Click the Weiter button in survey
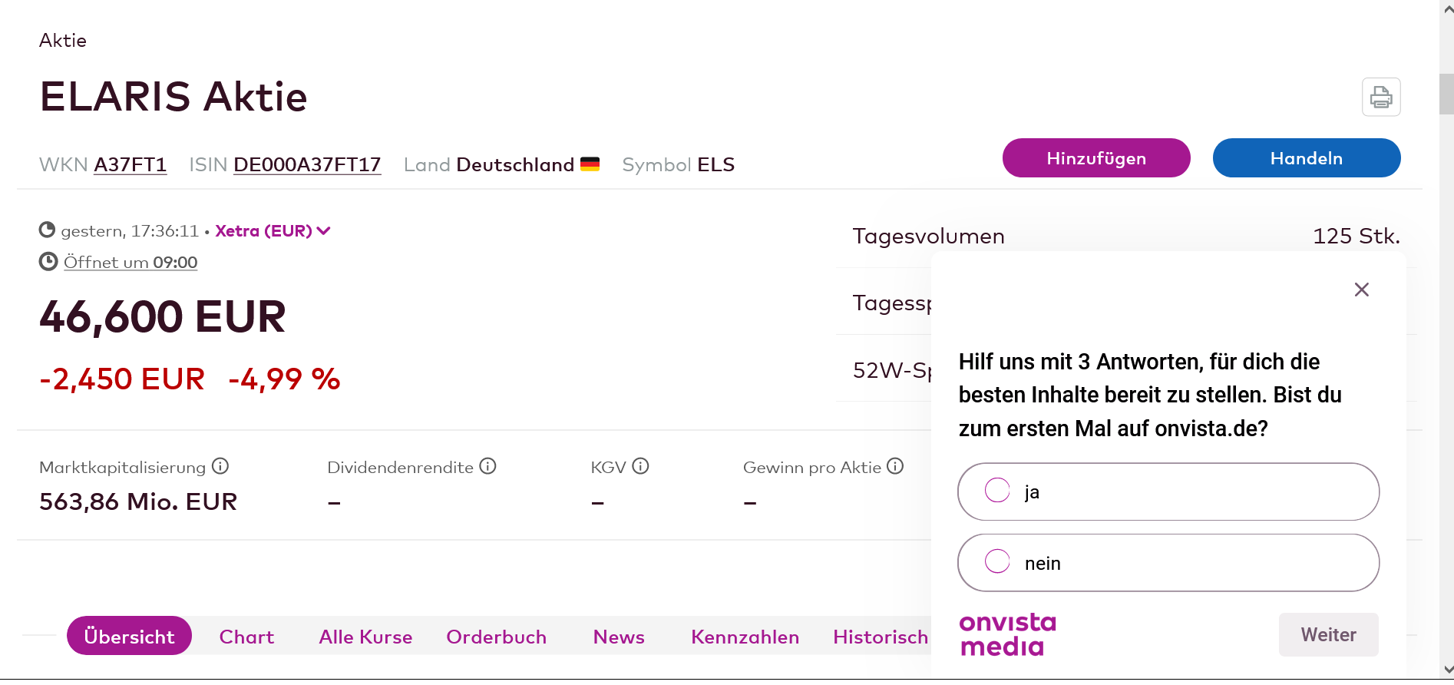 (1327, 634)
